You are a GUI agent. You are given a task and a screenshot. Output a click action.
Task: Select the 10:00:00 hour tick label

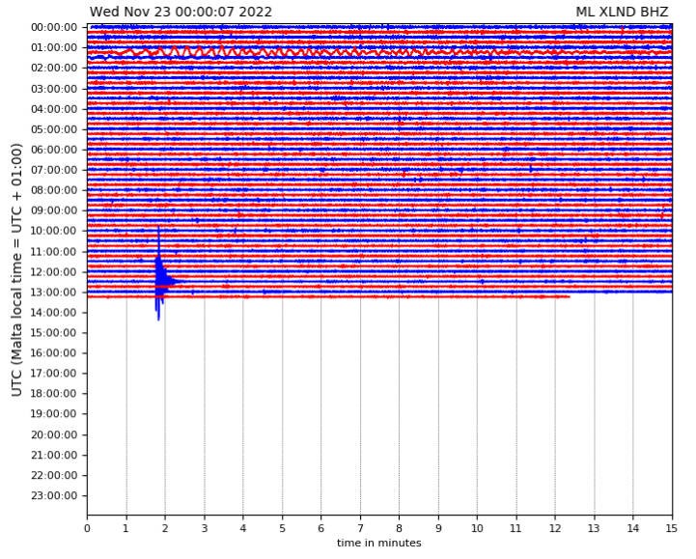pyautogui.click(x=54, y=231)
